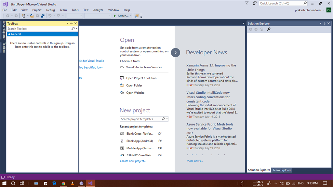Open Solution Explorer Properties wrench icon
Image resolution: width=333 pixels, height=187 pixels.
tap(269, 29)
